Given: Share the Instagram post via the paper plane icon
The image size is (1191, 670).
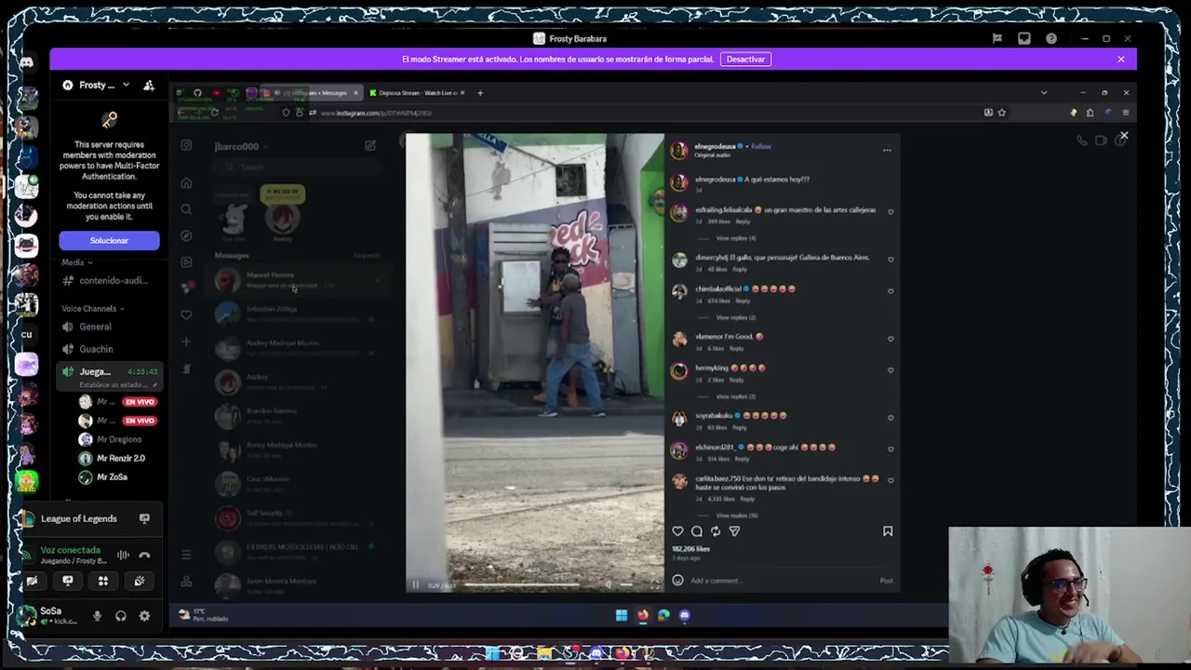Looking at the screenshot, I should [x=734, y=531].
